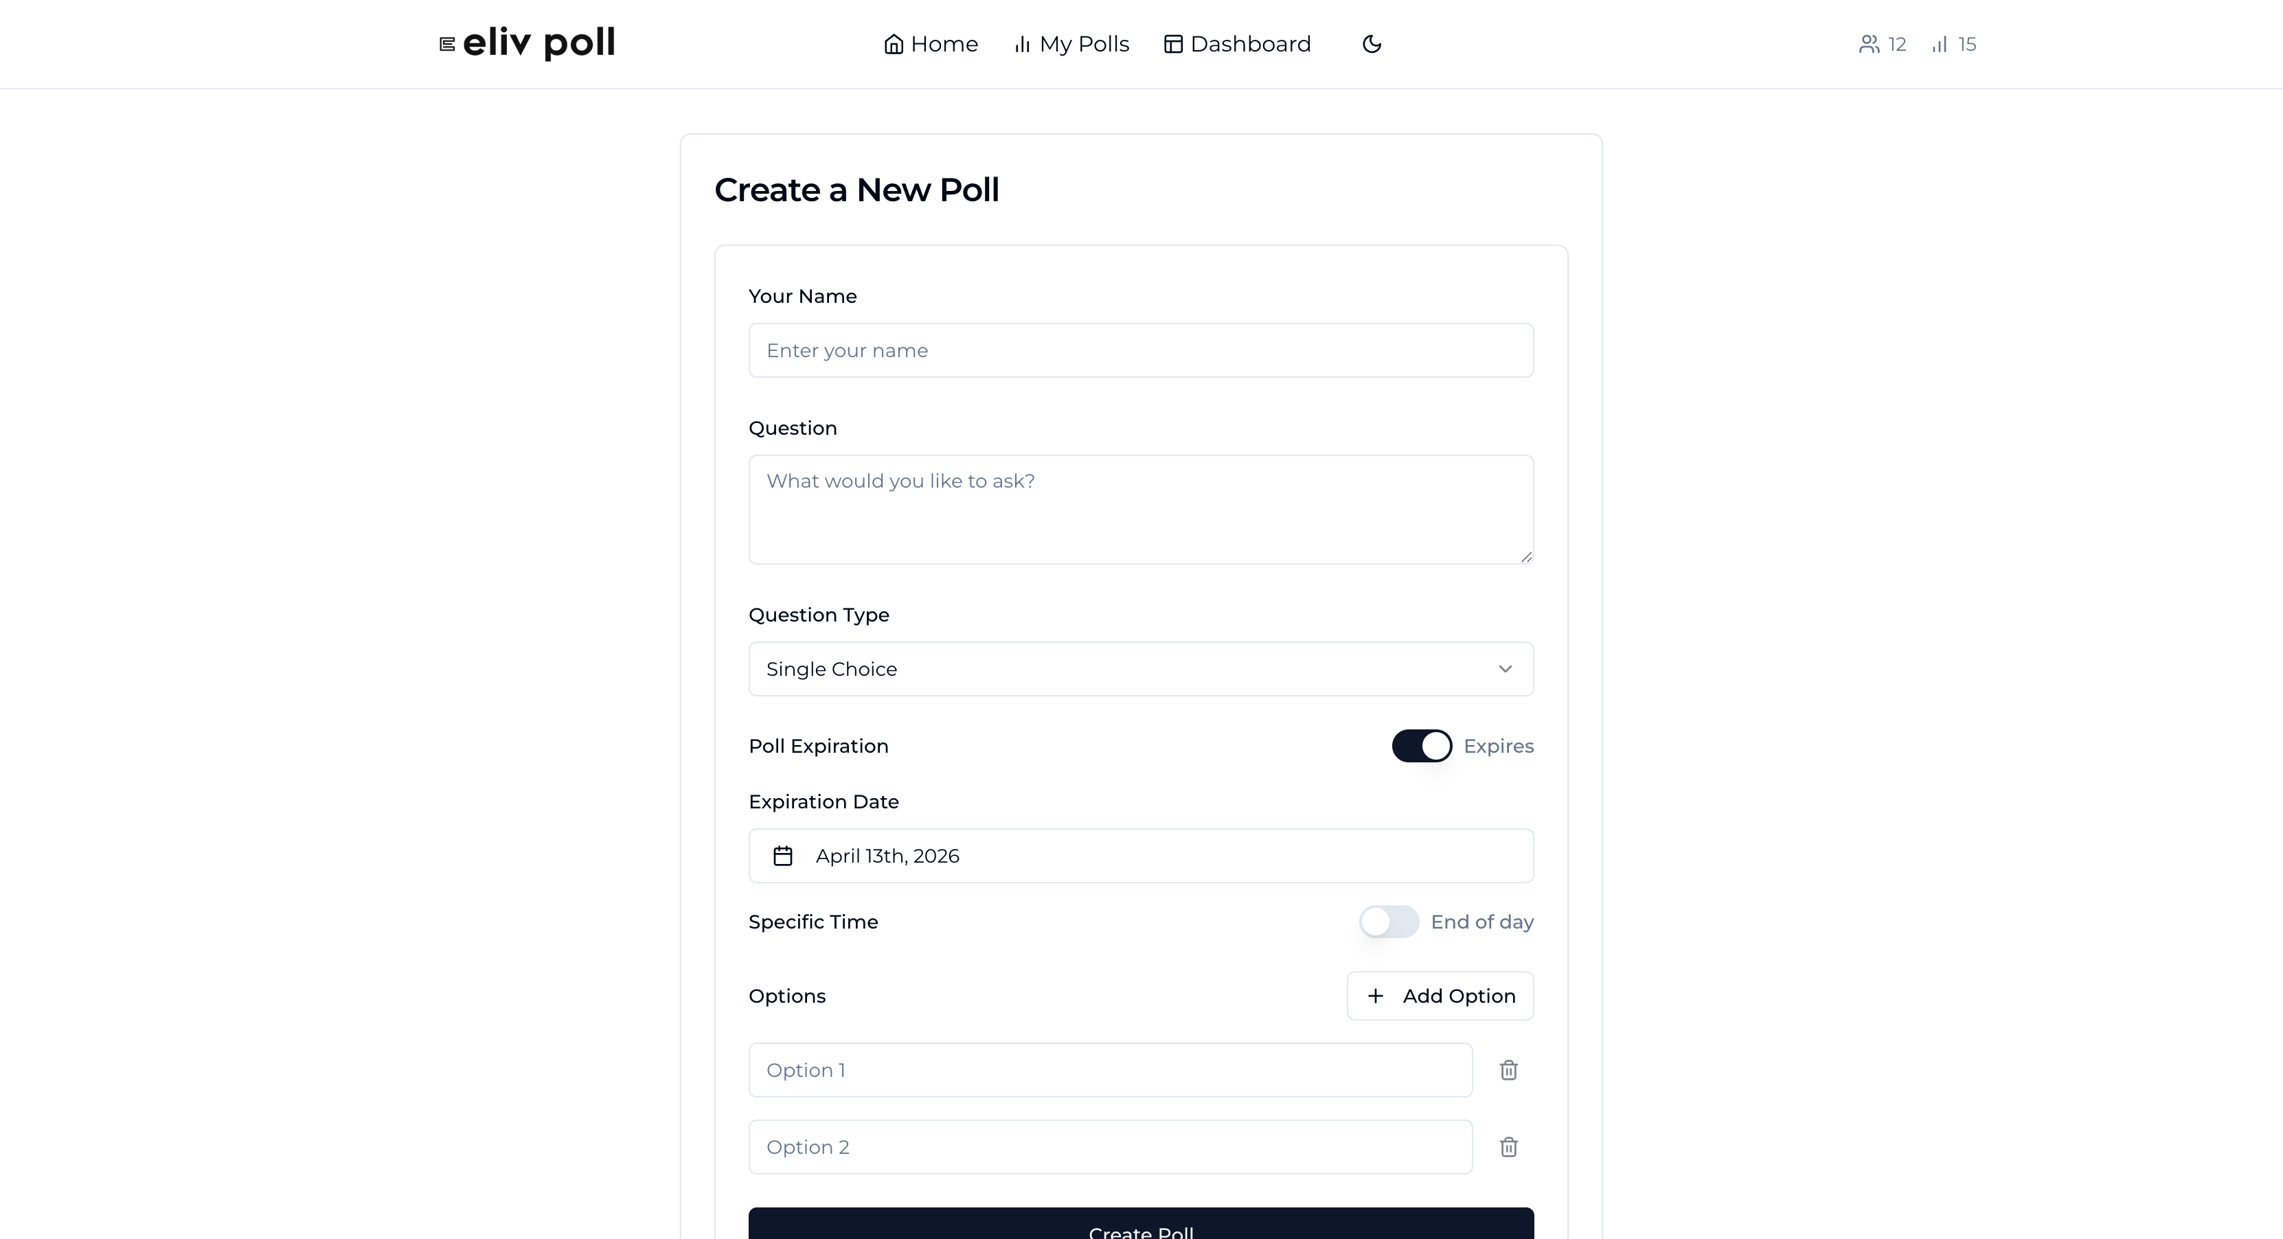This screenshot has width=2283, height=1239.
Task: Enable the Specific Time switch
Action: [x=1389, y=922]
